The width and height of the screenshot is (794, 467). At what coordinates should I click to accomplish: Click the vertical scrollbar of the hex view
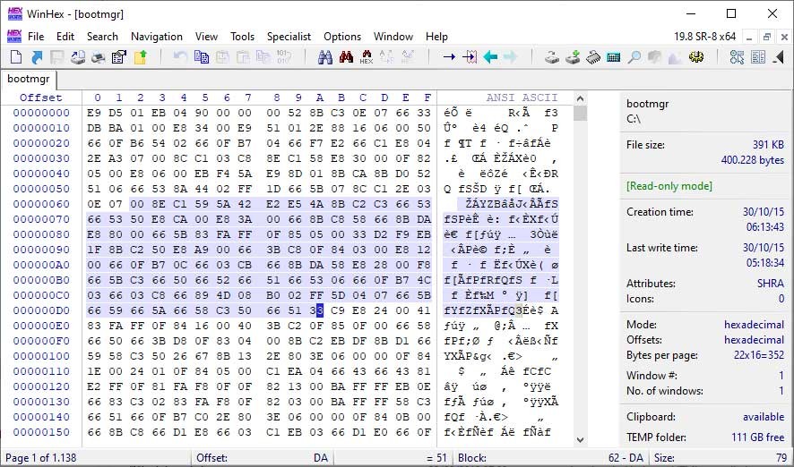580,268
